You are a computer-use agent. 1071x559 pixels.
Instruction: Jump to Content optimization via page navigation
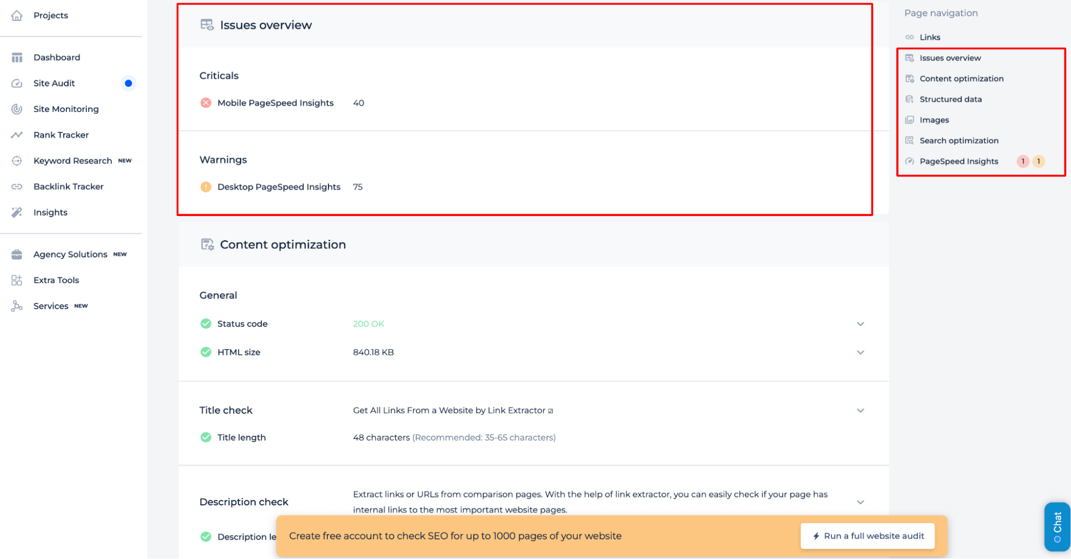(x=962, y=79)
